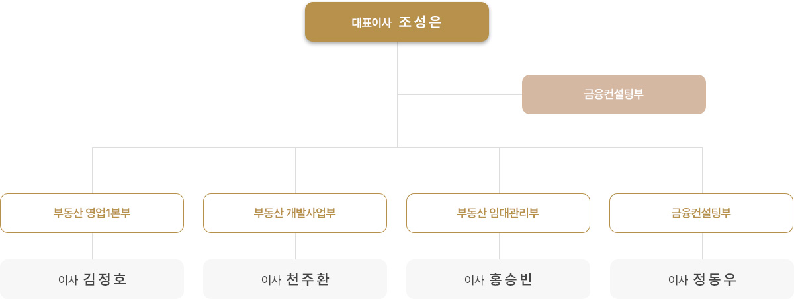Click the connector between outlined 금융컨설팅부 and 정동우
The width and height of the screenshot is (794, 299).
(702, 246)
